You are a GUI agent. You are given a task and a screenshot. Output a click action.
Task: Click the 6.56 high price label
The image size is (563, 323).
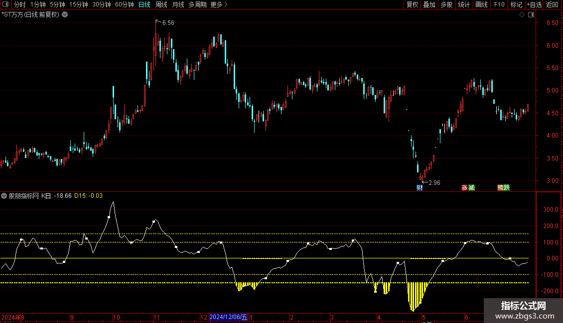(168, 23)
